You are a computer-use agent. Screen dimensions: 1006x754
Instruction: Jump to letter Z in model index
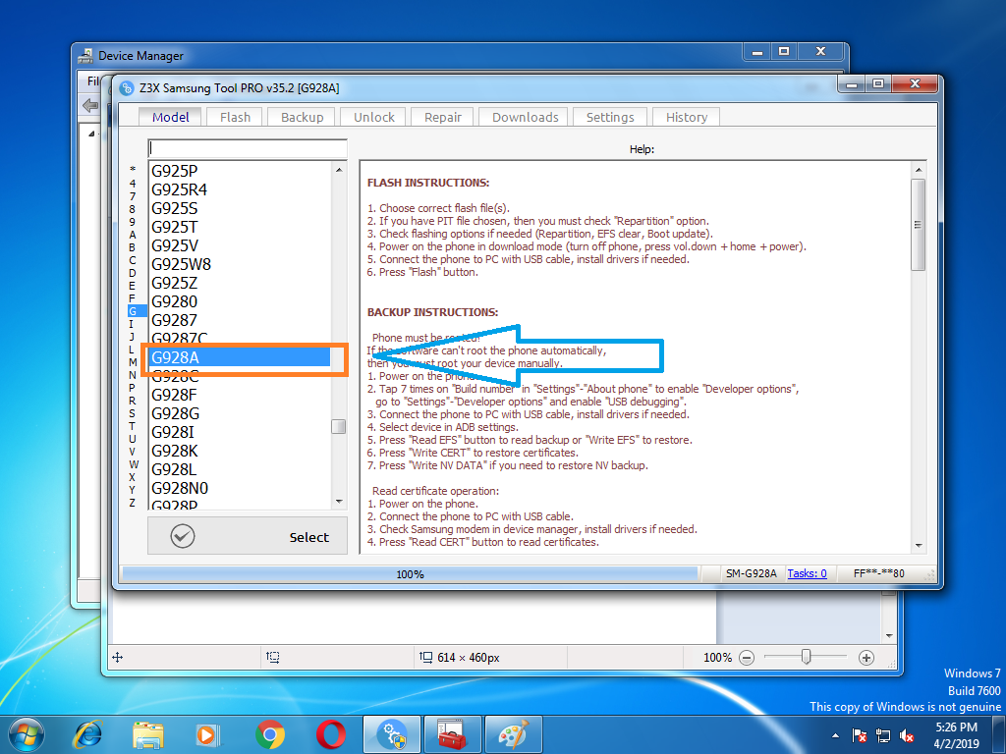133,503
